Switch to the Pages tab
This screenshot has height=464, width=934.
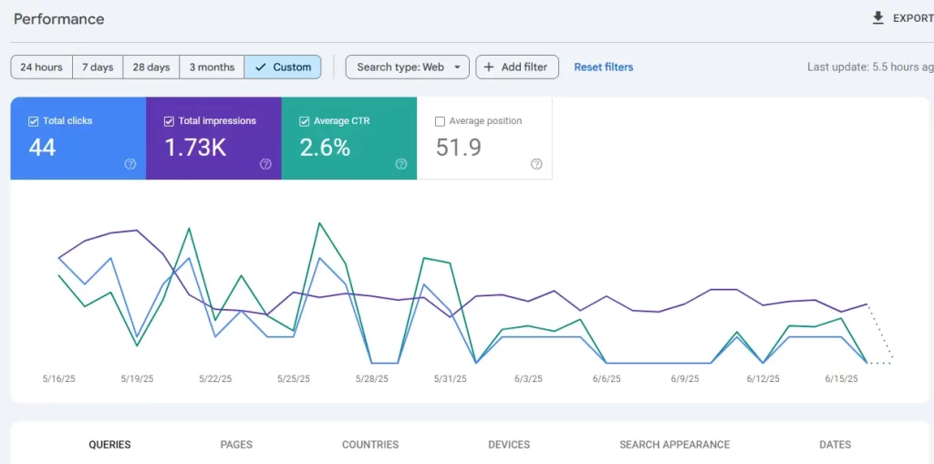point(236,445)
